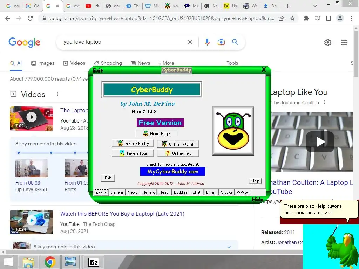The image size is (359, 269).
Task: Select the Shopping search filter
Action: coord(108,63)
